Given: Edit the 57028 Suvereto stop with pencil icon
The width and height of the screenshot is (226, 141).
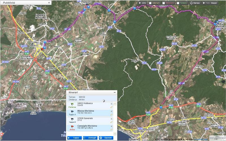Looking at the screenshot, I should click(x=111, y=122).
